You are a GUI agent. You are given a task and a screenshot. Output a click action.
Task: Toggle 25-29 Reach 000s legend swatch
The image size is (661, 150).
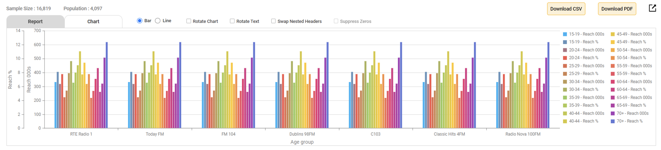(x=565, y=66)
